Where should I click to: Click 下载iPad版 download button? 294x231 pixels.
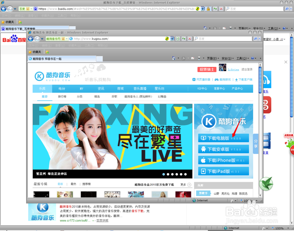point(223,171)
